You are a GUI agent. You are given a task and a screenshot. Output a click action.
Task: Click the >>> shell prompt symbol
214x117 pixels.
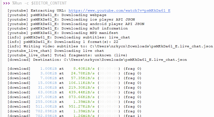(6, 3)
